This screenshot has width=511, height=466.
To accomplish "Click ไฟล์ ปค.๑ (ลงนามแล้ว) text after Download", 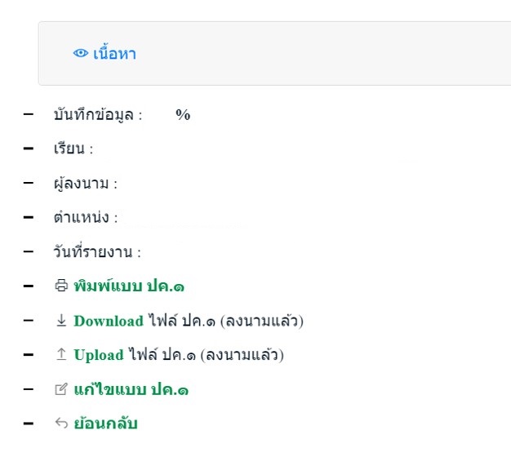I will 225,321.
